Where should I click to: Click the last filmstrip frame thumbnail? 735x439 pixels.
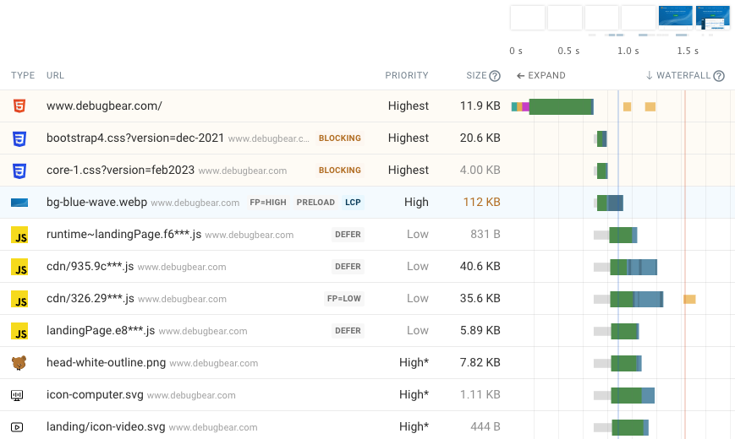[x=712, y=18]
